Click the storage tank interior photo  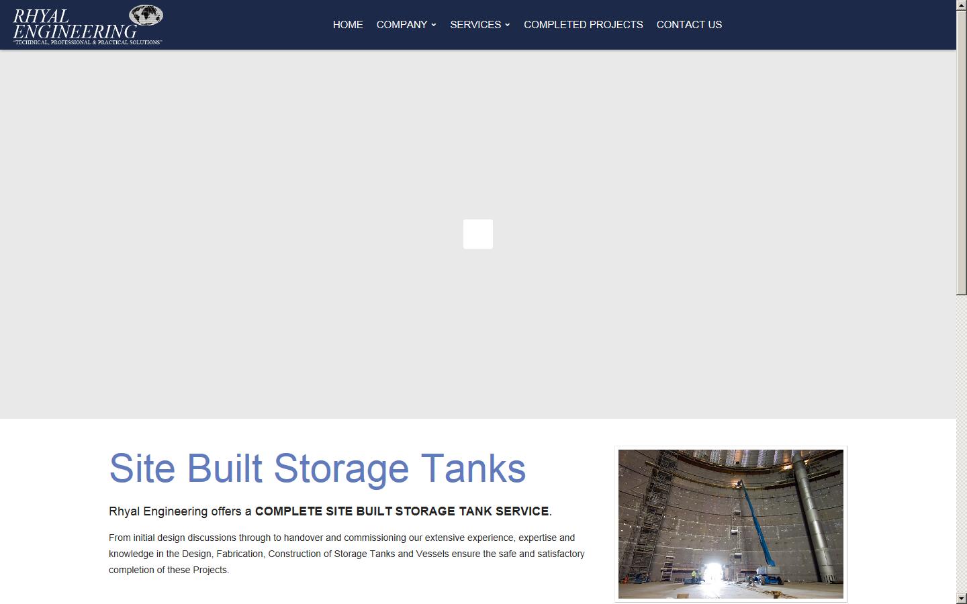click(x=730, y=523)
